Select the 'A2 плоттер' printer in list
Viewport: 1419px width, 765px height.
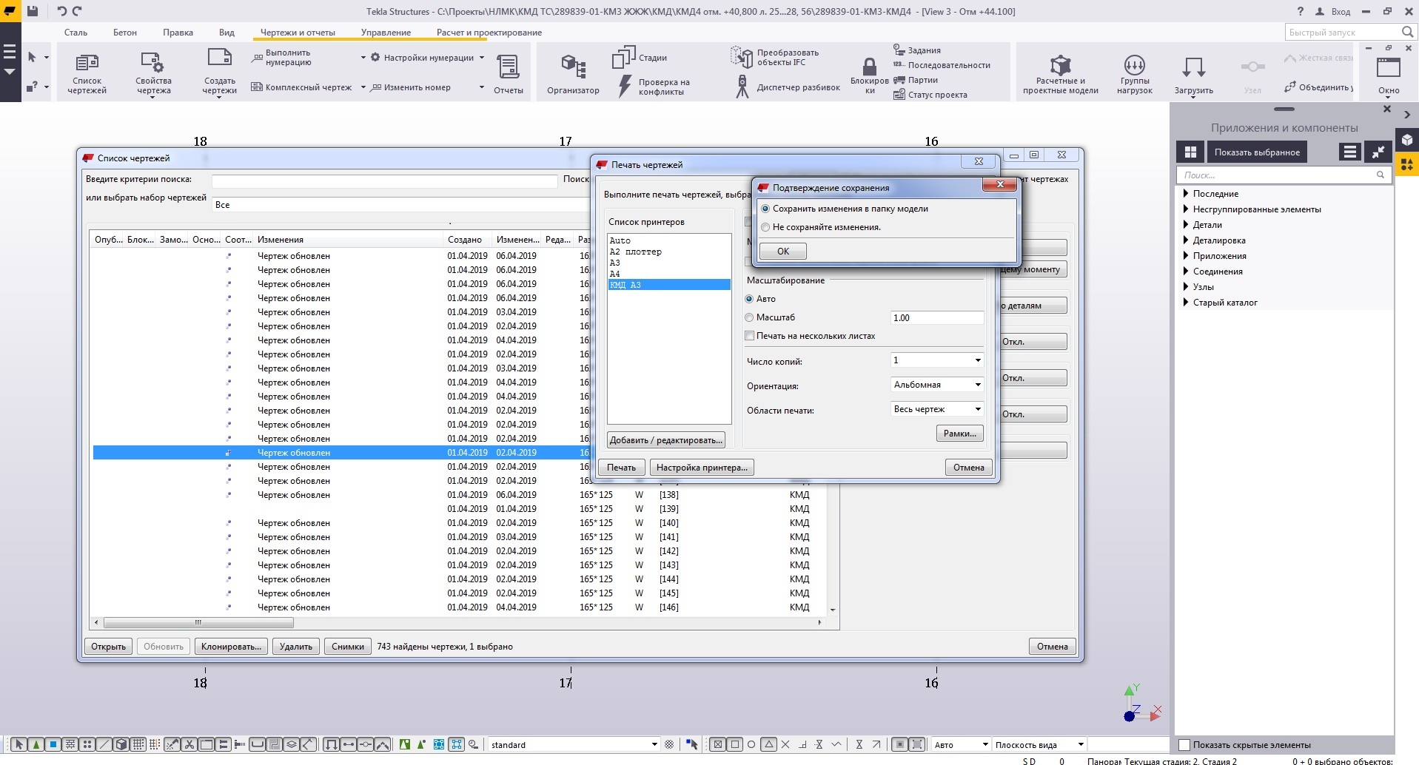636,252
